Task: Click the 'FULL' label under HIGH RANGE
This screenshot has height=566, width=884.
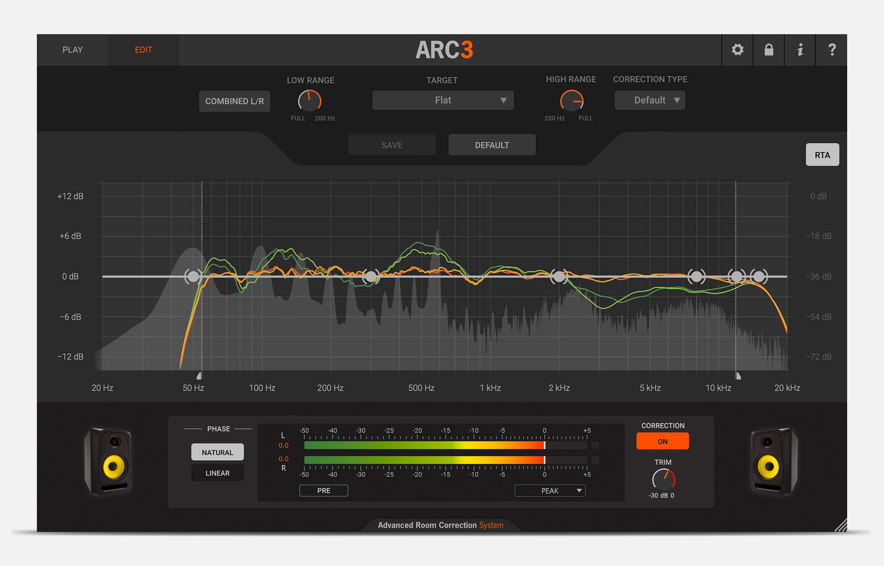Action: pos(585,118)
